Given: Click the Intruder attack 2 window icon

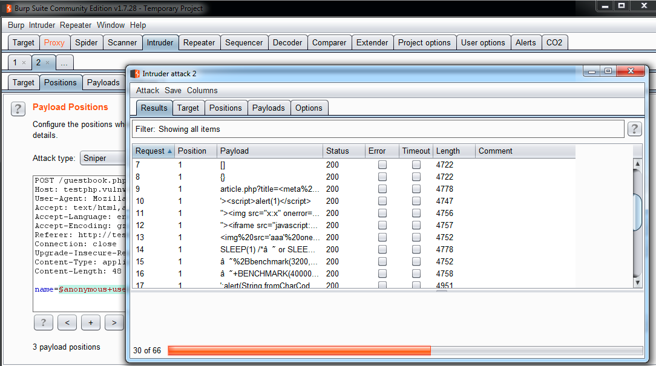Looking at the screenshot, I should [135, 74].
